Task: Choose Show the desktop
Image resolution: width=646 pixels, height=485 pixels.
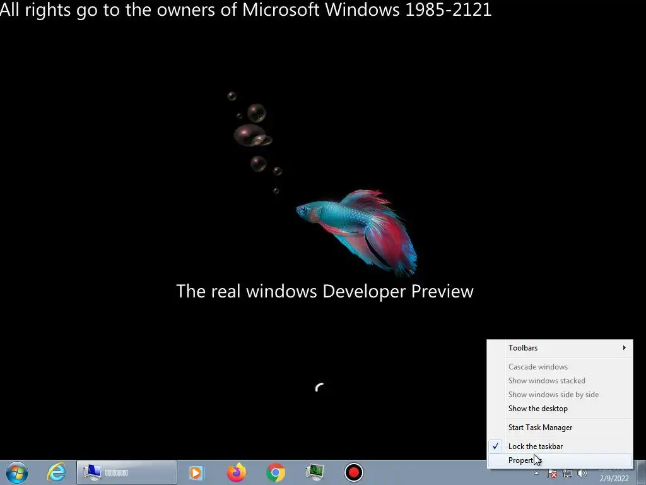Action: (560, 409)
